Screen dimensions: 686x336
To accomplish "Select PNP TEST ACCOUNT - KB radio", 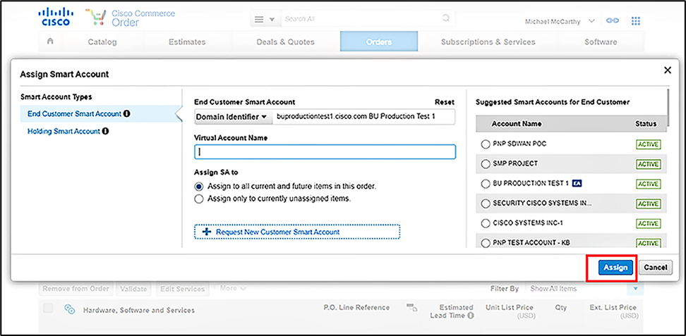I will coord(485,243).
